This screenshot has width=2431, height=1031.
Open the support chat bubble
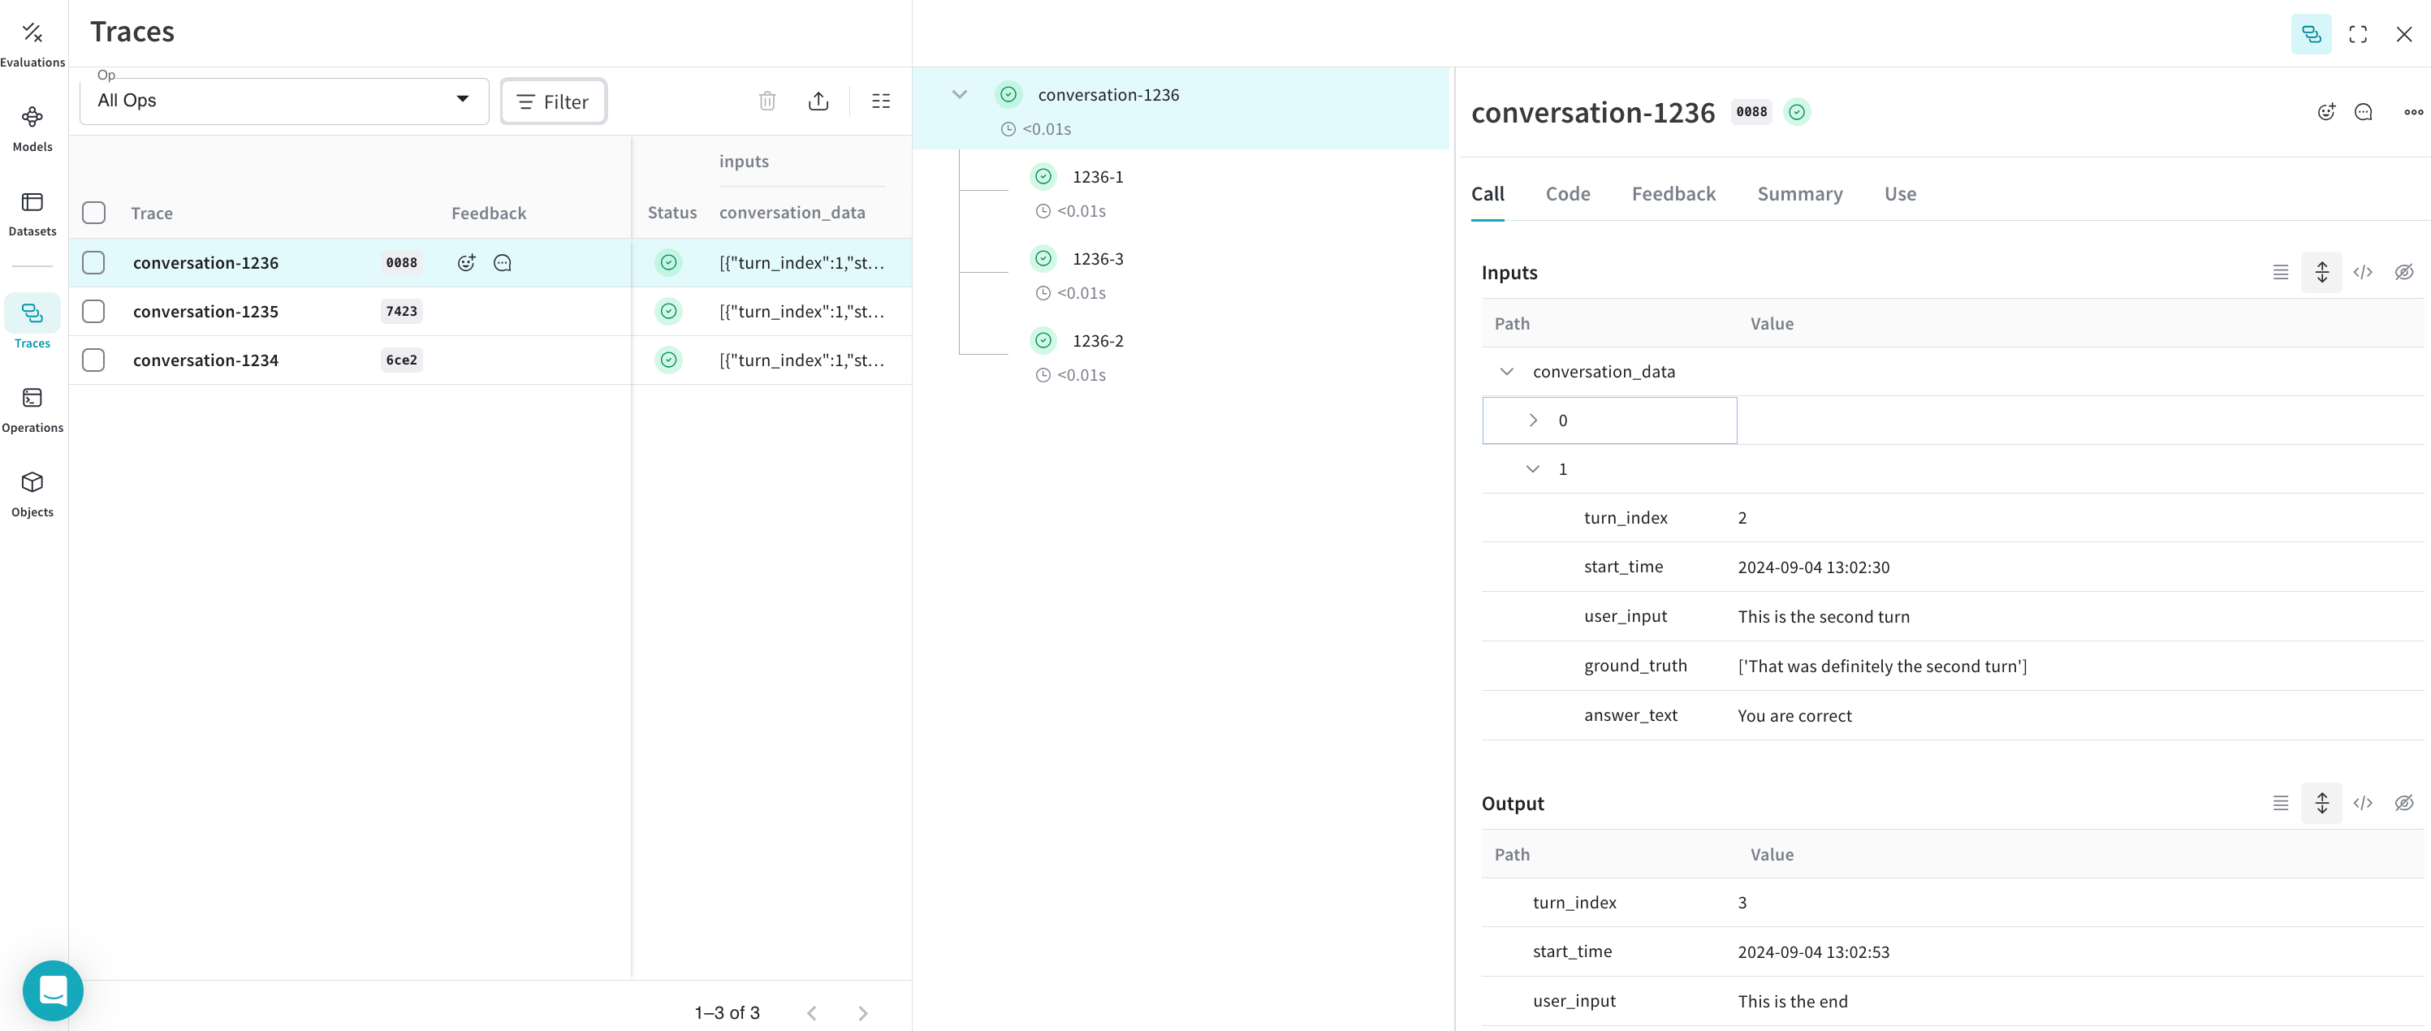tap(53, 990)
